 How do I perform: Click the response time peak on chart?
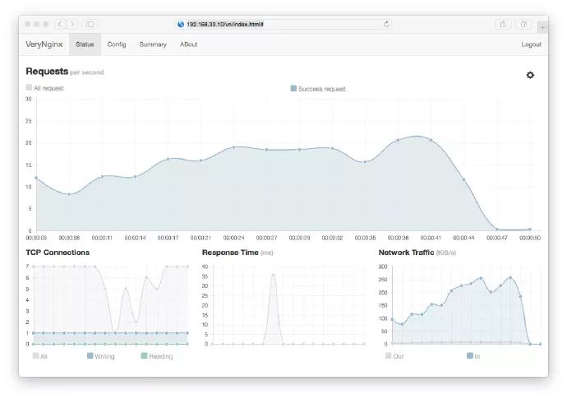[x=274, y=276]
